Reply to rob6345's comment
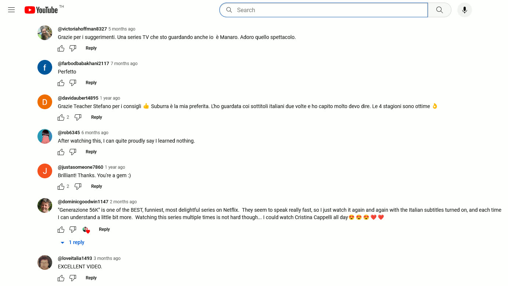This screenshot has height=286, width=508. [x=91, y=152]
